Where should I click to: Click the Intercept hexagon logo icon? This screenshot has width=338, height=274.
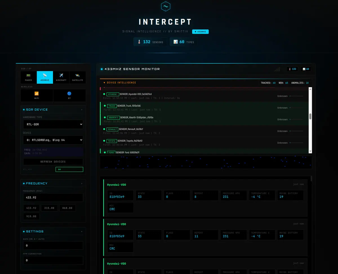166,6
